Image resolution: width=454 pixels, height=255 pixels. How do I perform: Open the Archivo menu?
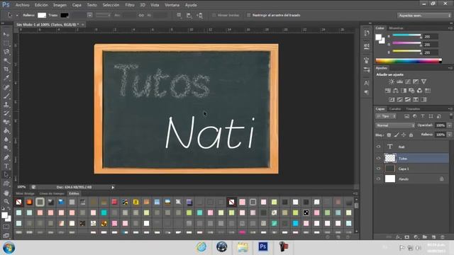[x=22, y=5]
